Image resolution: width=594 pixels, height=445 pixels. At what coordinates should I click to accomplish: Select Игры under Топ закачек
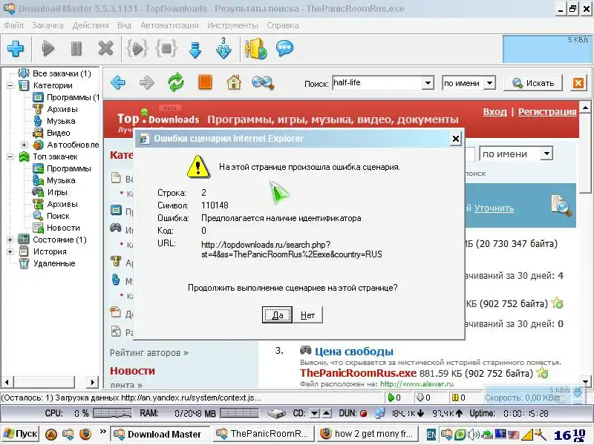coord(57,192)
